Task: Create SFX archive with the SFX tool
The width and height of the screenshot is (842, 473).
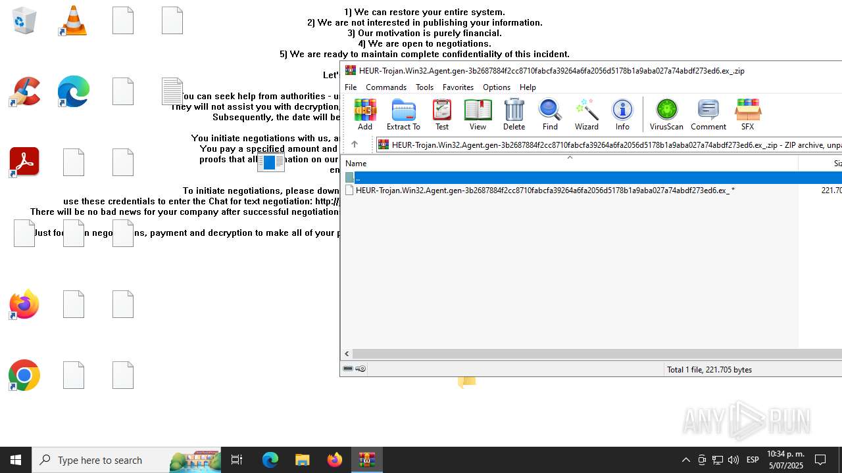Action: coord(748,114)
